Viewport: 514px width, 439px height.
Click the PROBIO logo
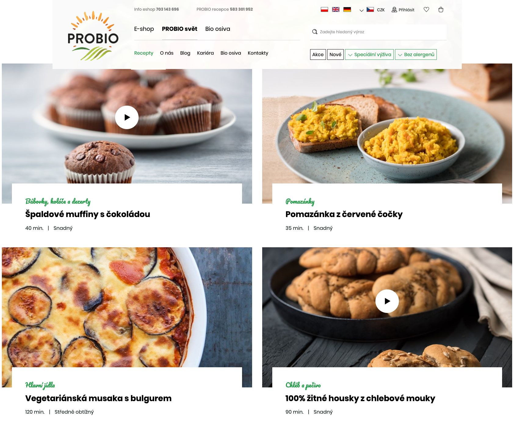(93, 36)
